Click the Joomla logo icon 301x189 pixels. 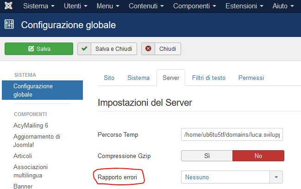pyautogui.click(x=8, y=6)
